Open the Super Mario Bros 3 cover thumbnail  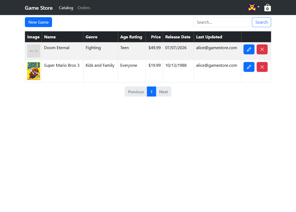coord(34,71)
